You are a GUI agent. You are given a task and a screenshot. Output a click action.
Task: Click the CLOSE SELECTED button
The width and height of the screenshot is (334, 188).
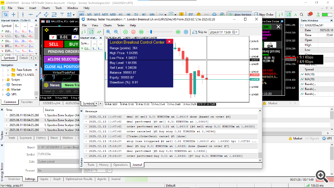point(62,59)
